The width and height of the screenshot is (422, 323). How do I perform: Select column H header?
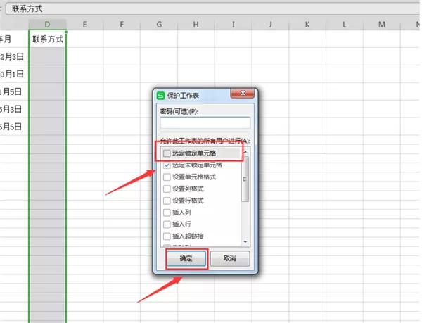[x=196, y=25]
